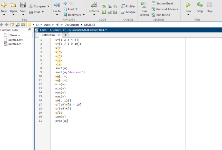Click the Run Section icon
222x150 pixels.
[144, 5]
